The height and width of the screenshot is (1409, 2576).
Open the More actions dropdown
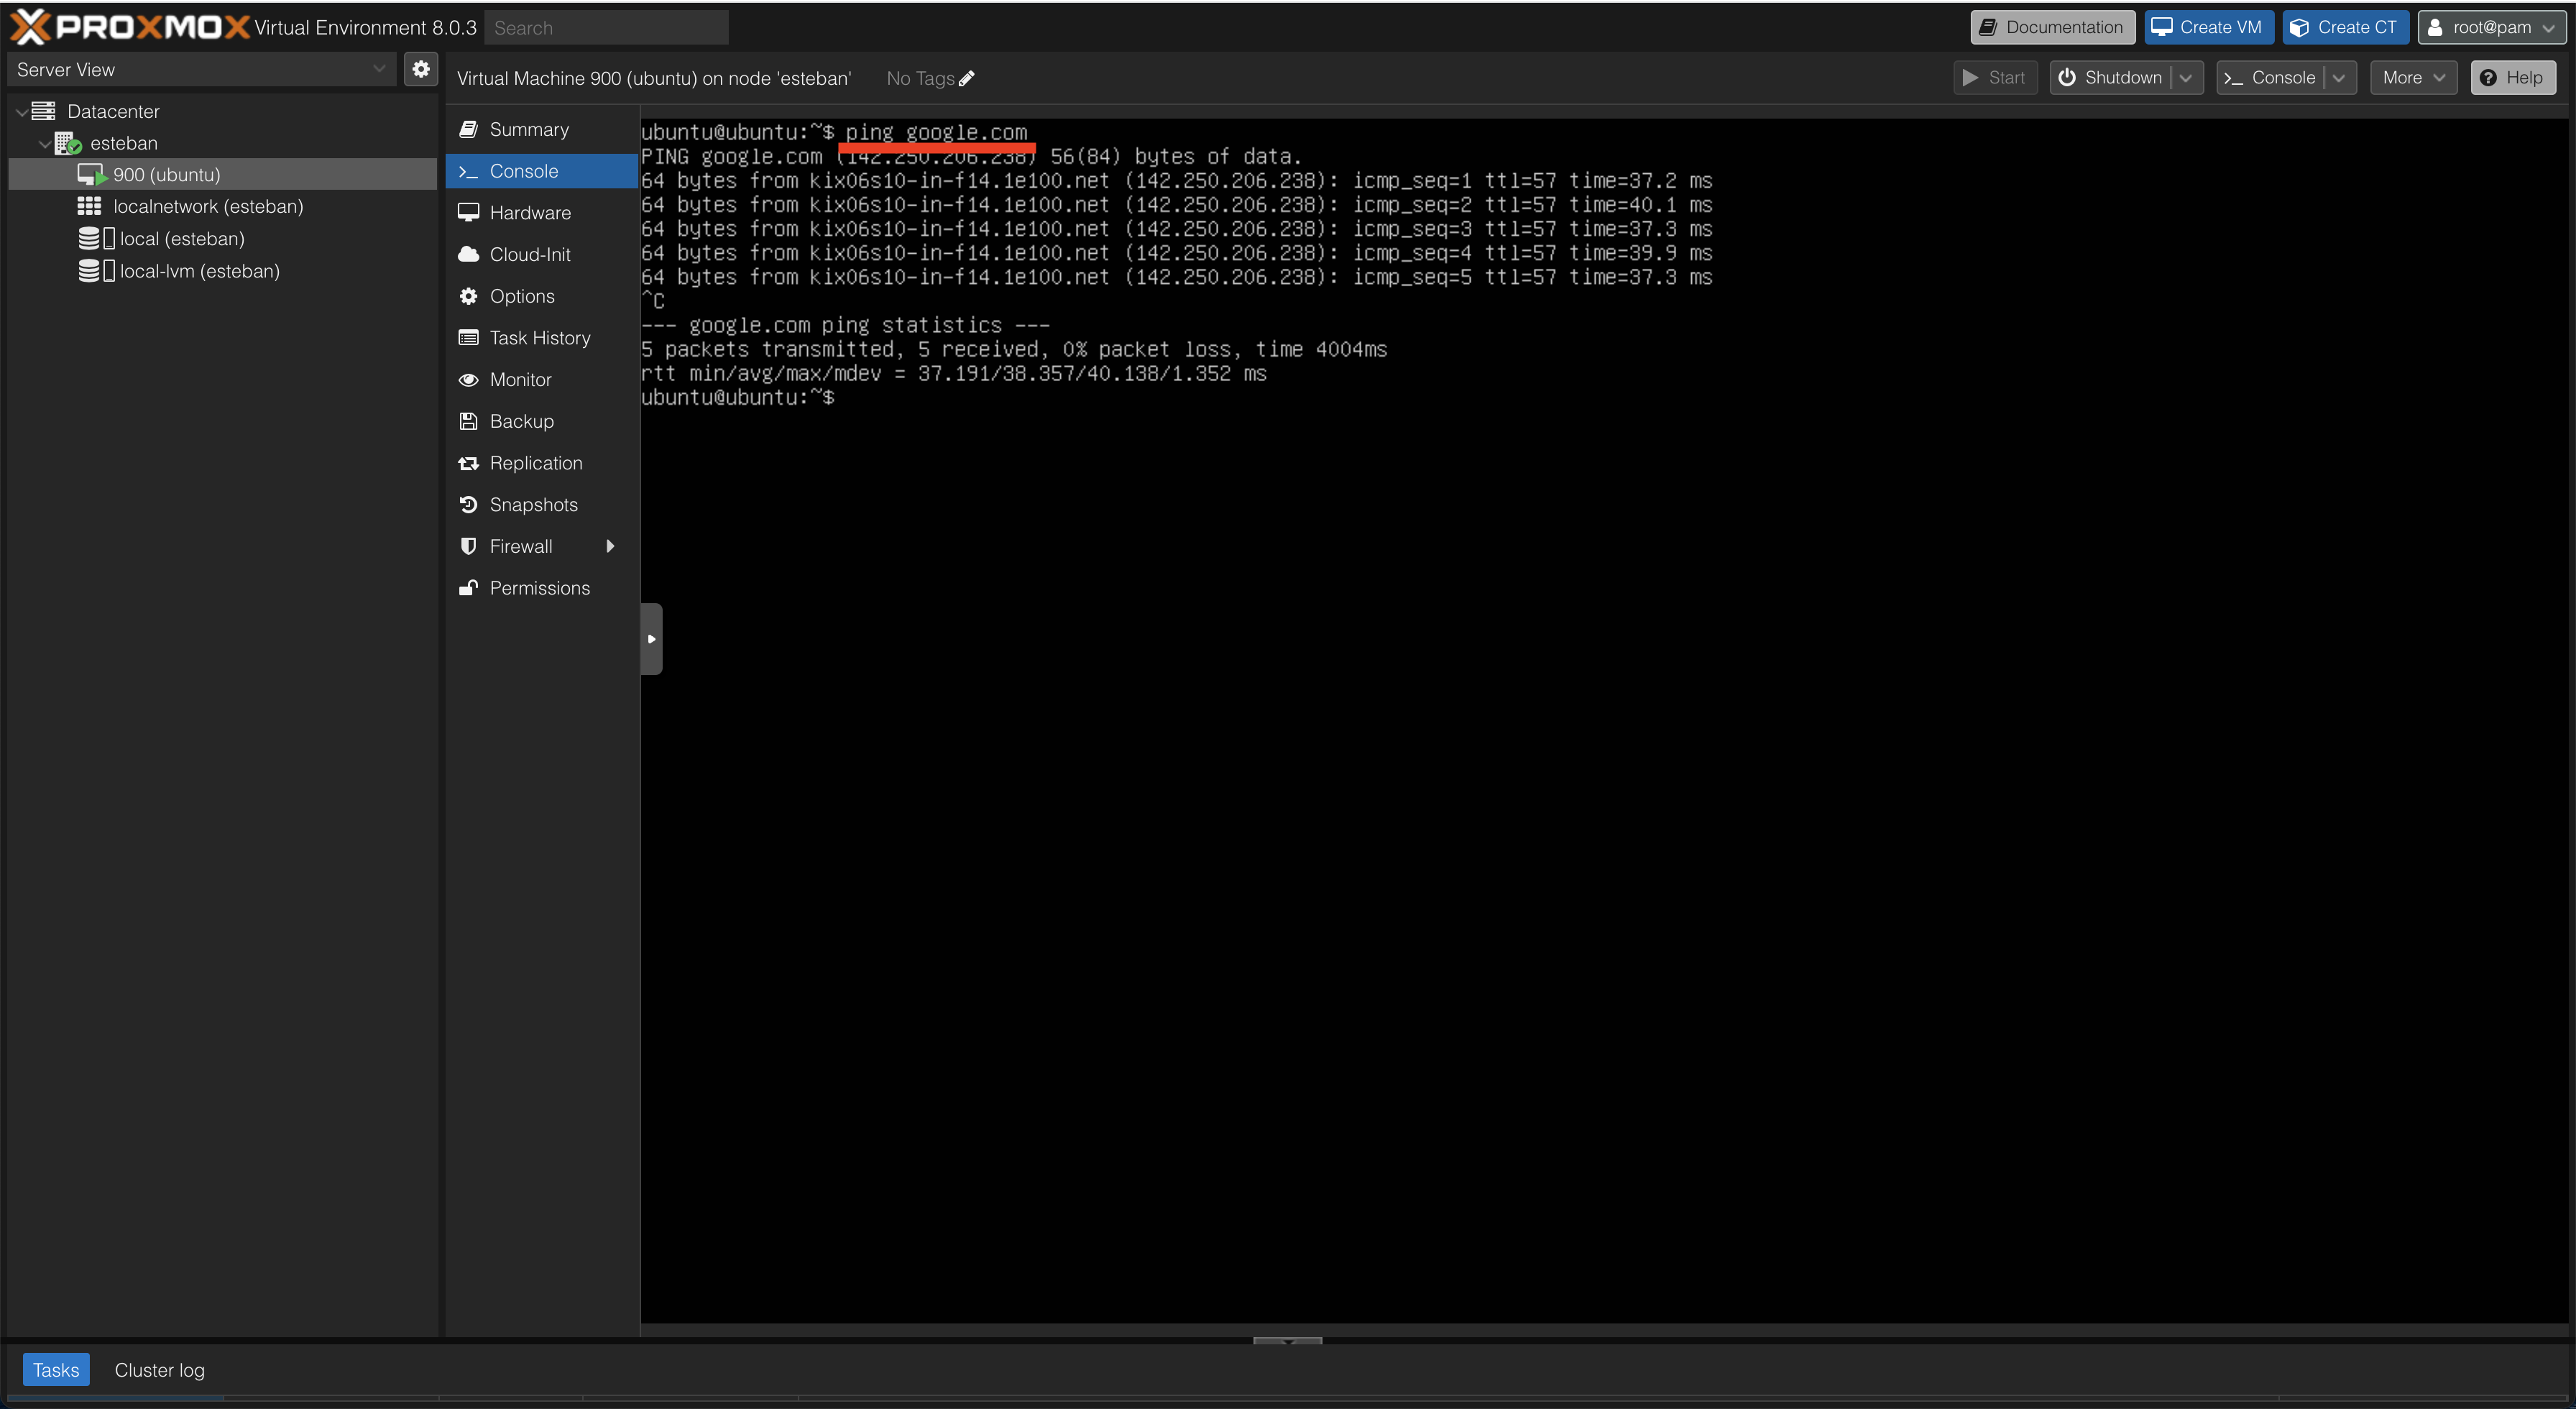click(2413, 78)
